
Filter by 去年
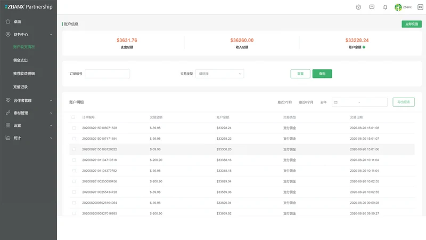323,102
